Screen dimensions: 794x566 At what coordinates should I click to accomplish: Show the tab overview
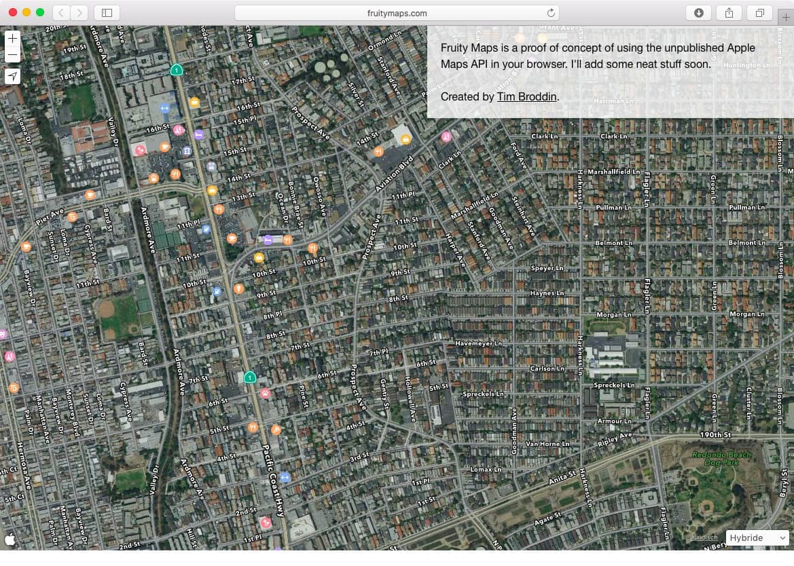759,12
